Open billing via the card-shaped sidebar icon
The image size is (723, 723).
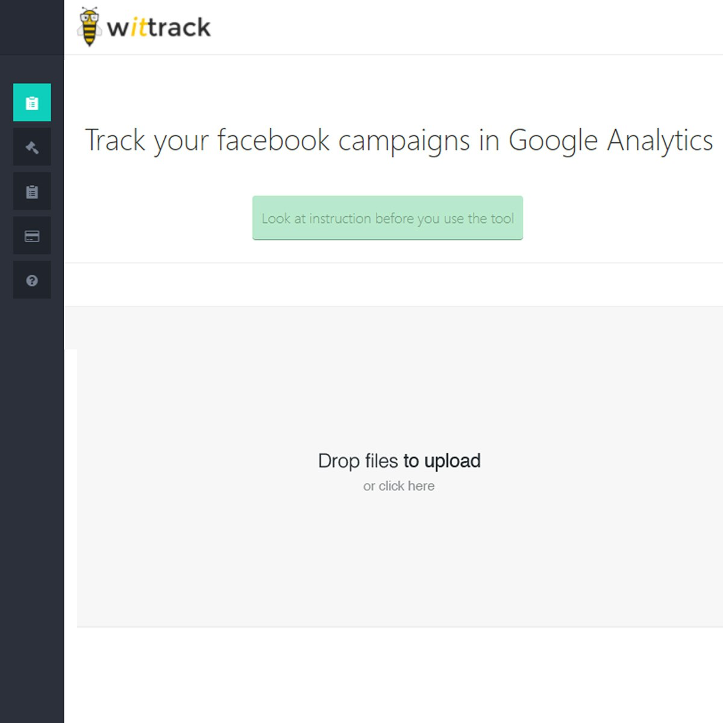click(31, 236)
